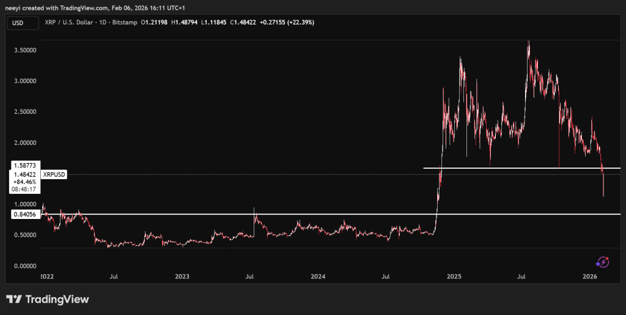Click the 2023 label on time axis
This screenshot has height=315, width=626.
(x=182, y=277)
